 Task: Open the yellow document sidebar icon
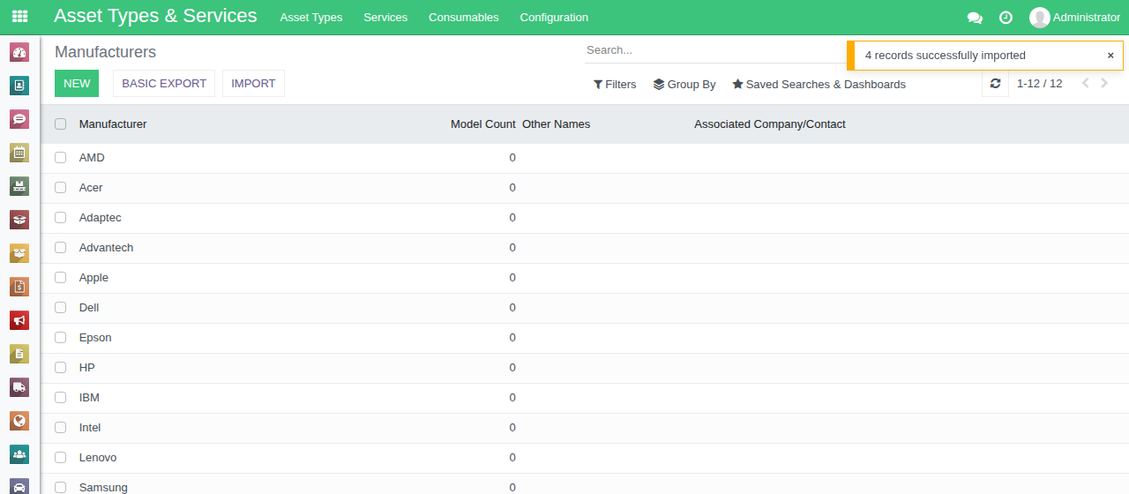coord(19,354)
